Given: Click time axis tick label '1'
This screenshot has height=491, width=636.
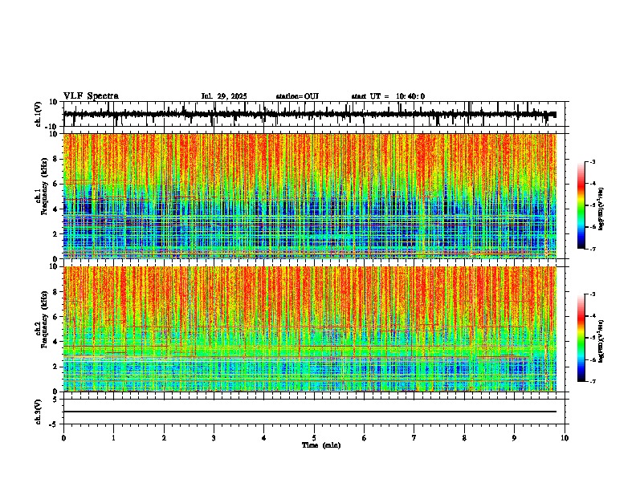Looking at the screenshot, I should pos(113,438).
